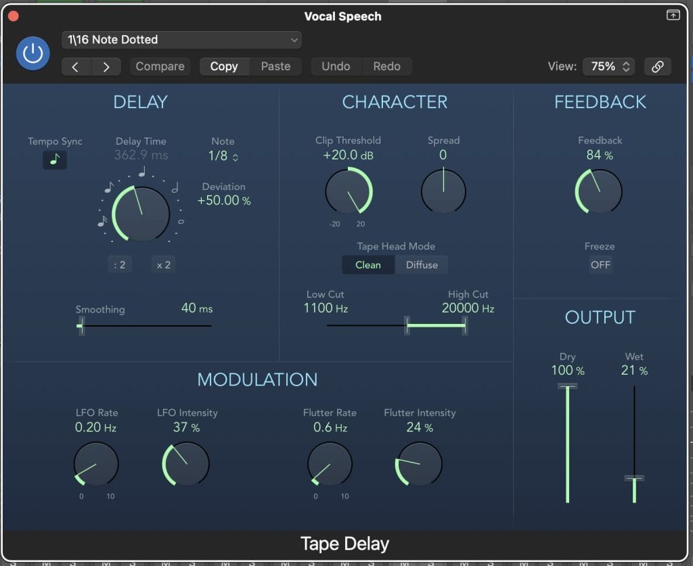Click the previous preset arrow

(76, 66)
